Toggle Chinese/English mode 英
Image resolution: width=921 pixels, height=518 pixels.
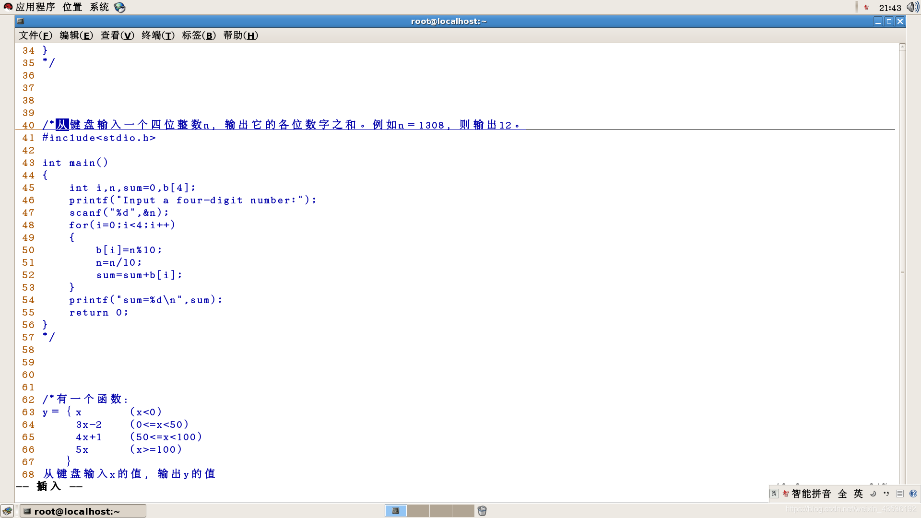(858, 494)
